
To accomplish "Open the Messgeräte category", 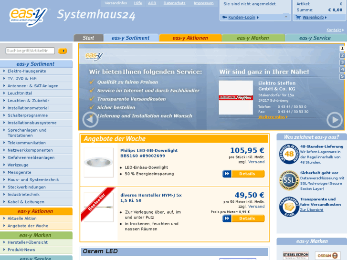I will point(36,172).
